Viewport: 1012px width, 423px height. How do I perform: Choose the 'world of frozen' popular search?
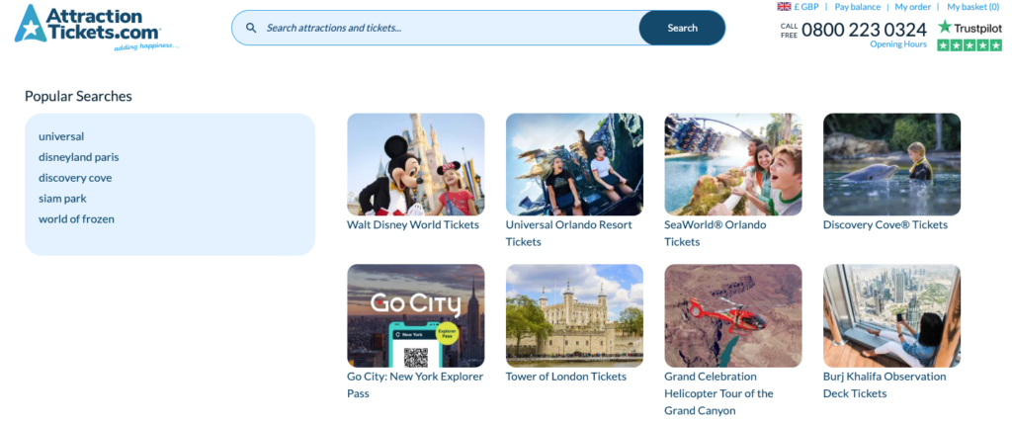76,219
